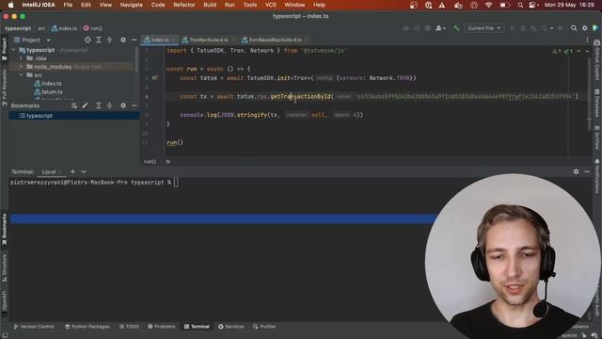This screenshot has height=339, width=602.
Task: Toggle the Project tool window on left stripe
Action: (4, 49)
